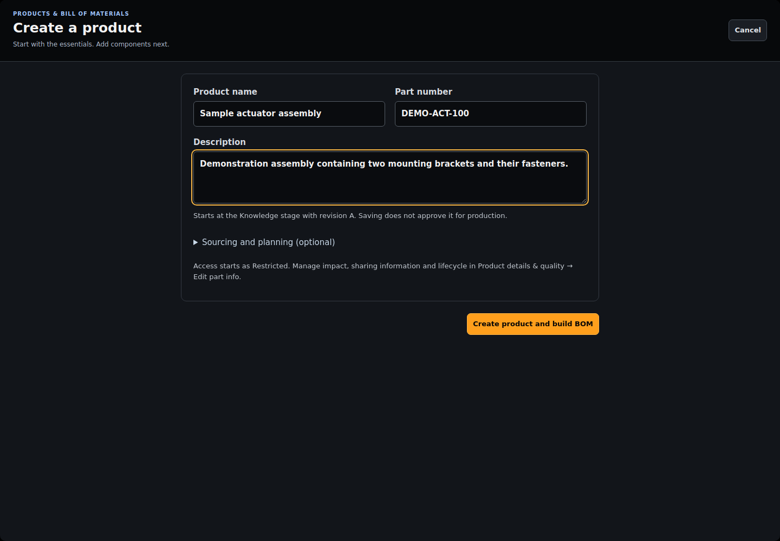Click the Product name input field

click(289, 114)
